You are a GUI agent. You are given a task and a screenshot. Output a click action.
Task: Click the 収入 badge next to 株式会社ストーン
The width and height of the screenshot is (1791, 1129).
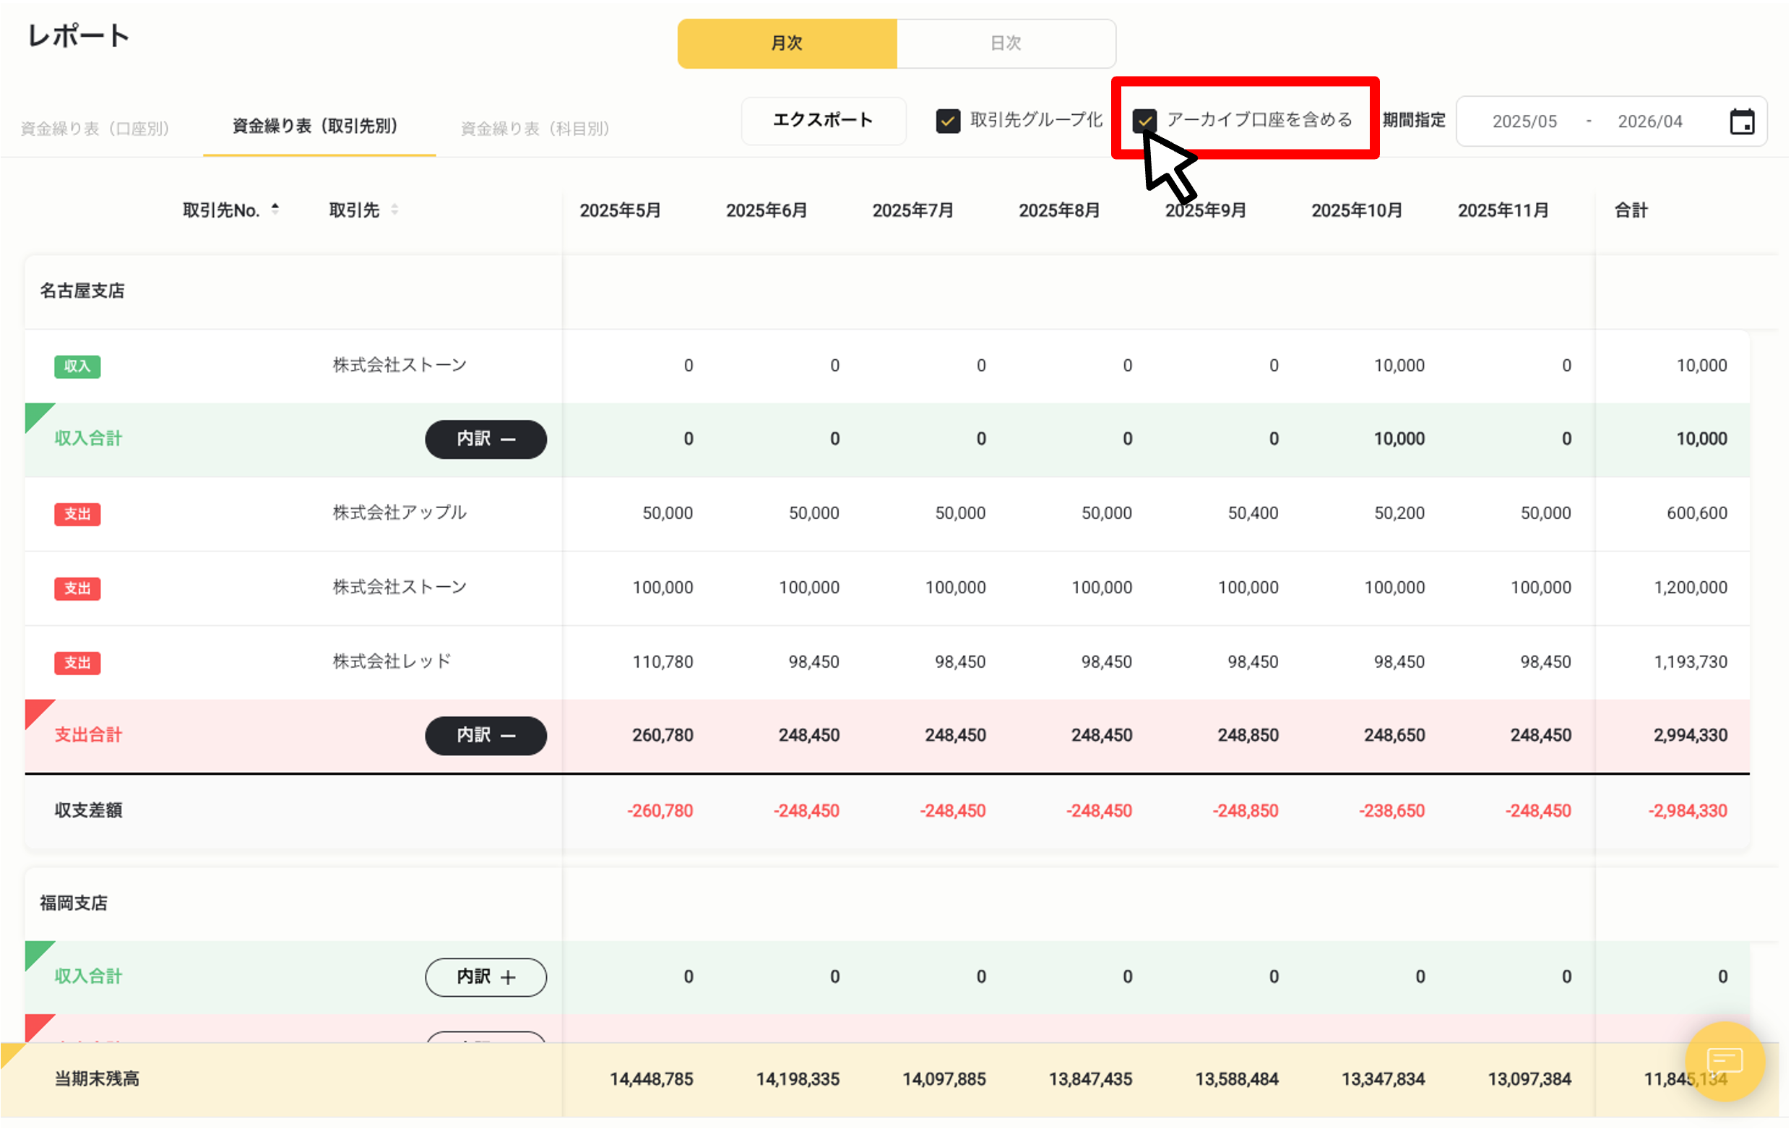point(77,366)
